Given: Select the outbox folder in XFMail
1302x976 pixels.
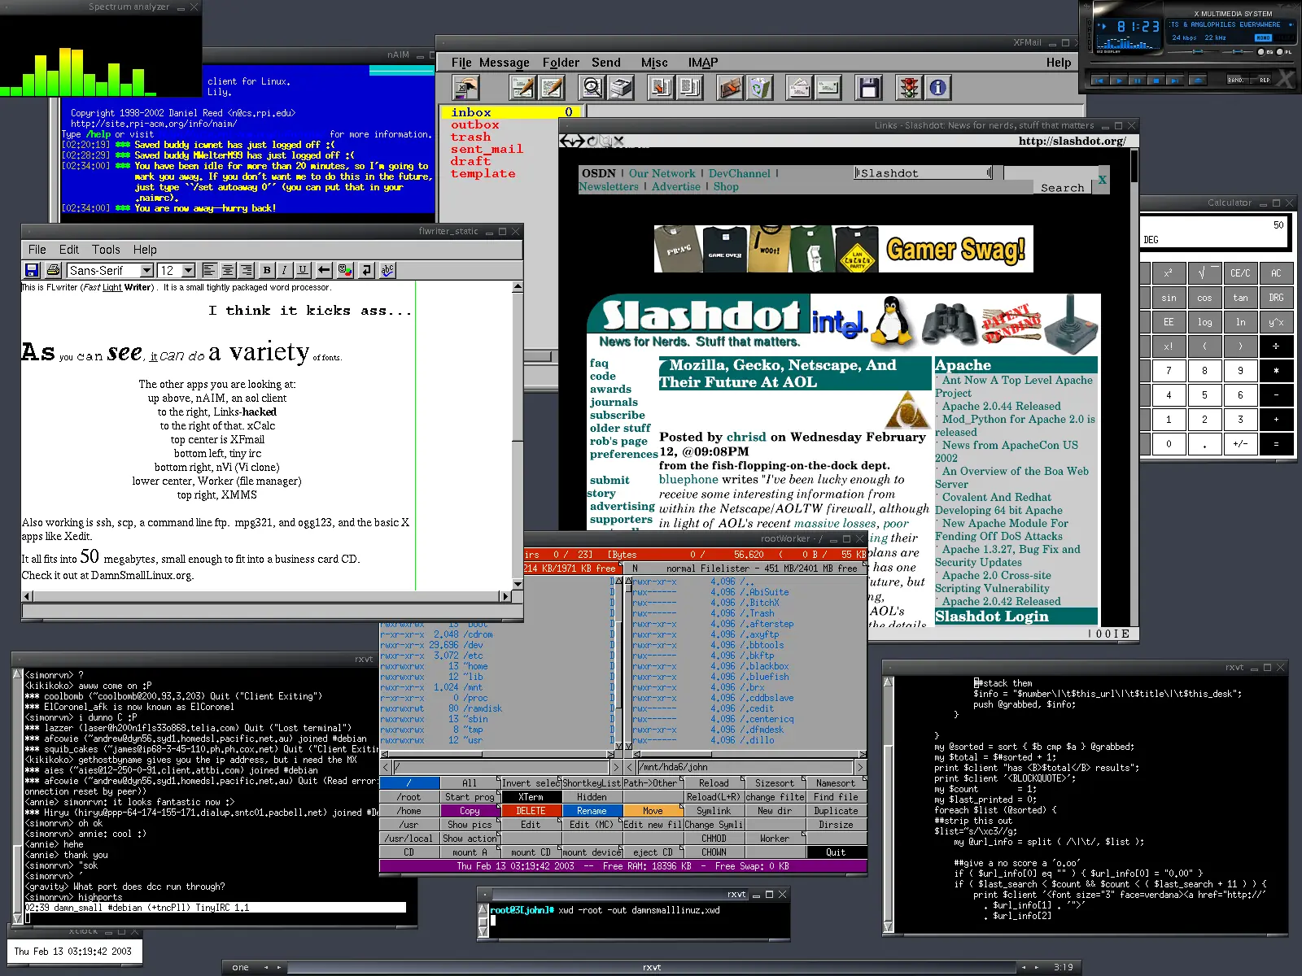Looking at the screenshot, I should point(475,124).
